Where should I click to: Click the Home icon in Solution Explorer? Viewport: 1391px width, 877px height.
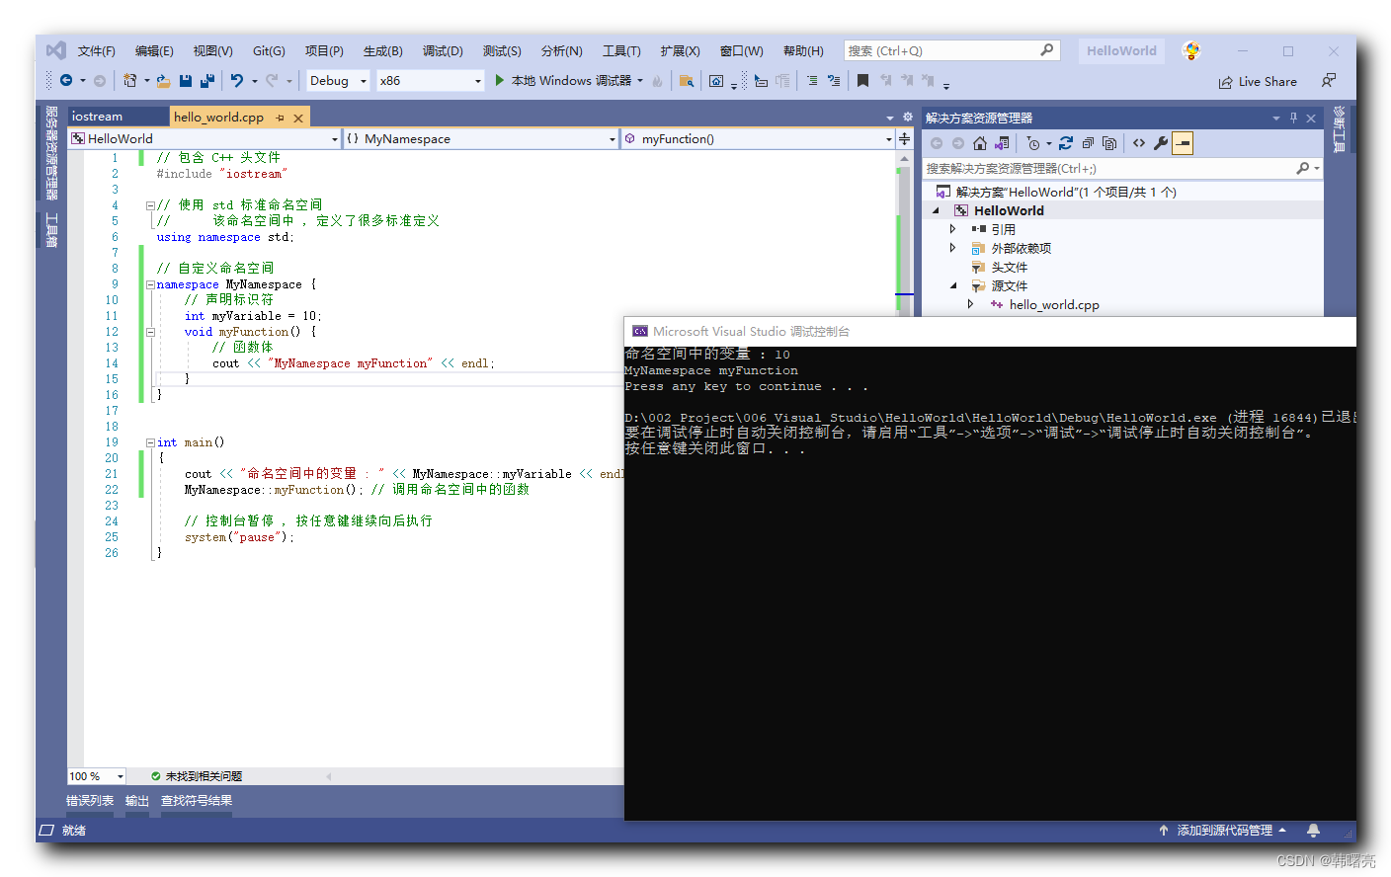click(980, 143)
